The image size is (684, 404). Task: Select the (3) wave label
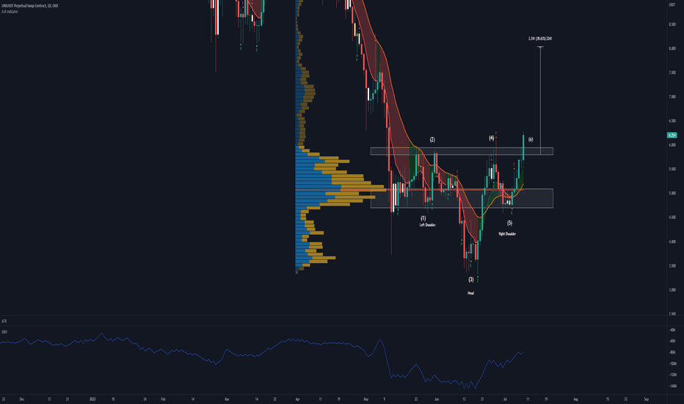pyautogui.click(x=470, y=280)
